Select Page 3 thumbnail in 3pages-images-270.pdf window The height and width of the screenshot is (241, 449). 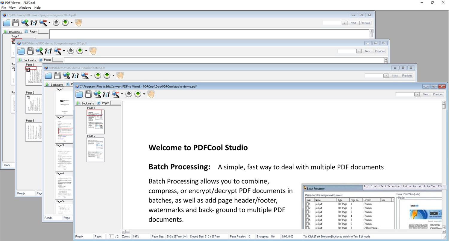point(34,132)
